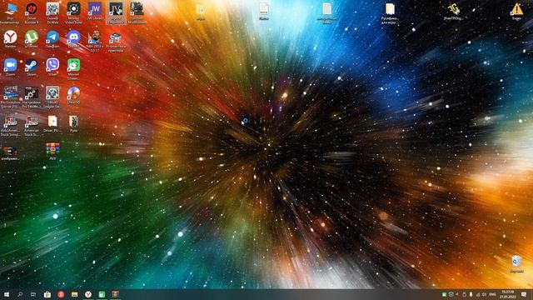Open the Windows Start menu
Viewport: 533px width, 300px height.
point(7,294)
